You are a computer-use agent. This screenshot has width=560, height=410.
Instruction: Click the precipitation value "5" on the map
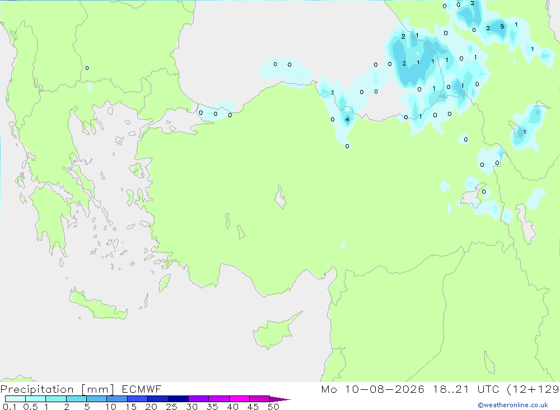502,26
